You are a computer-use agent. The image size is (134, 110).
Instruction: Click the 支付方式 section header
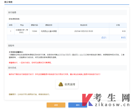tap(67, 68)
